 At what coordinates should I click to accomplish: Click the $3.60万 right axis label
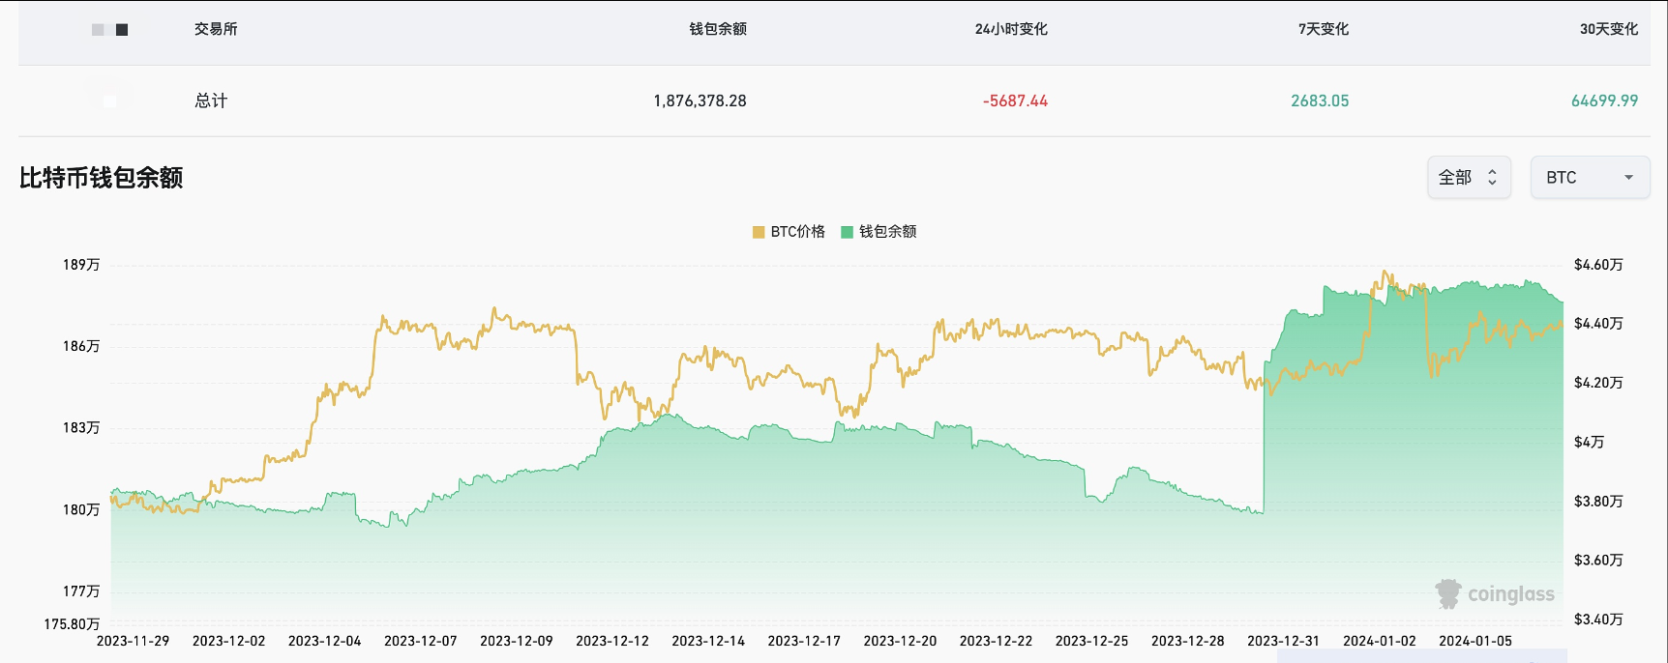(1598, 560)
